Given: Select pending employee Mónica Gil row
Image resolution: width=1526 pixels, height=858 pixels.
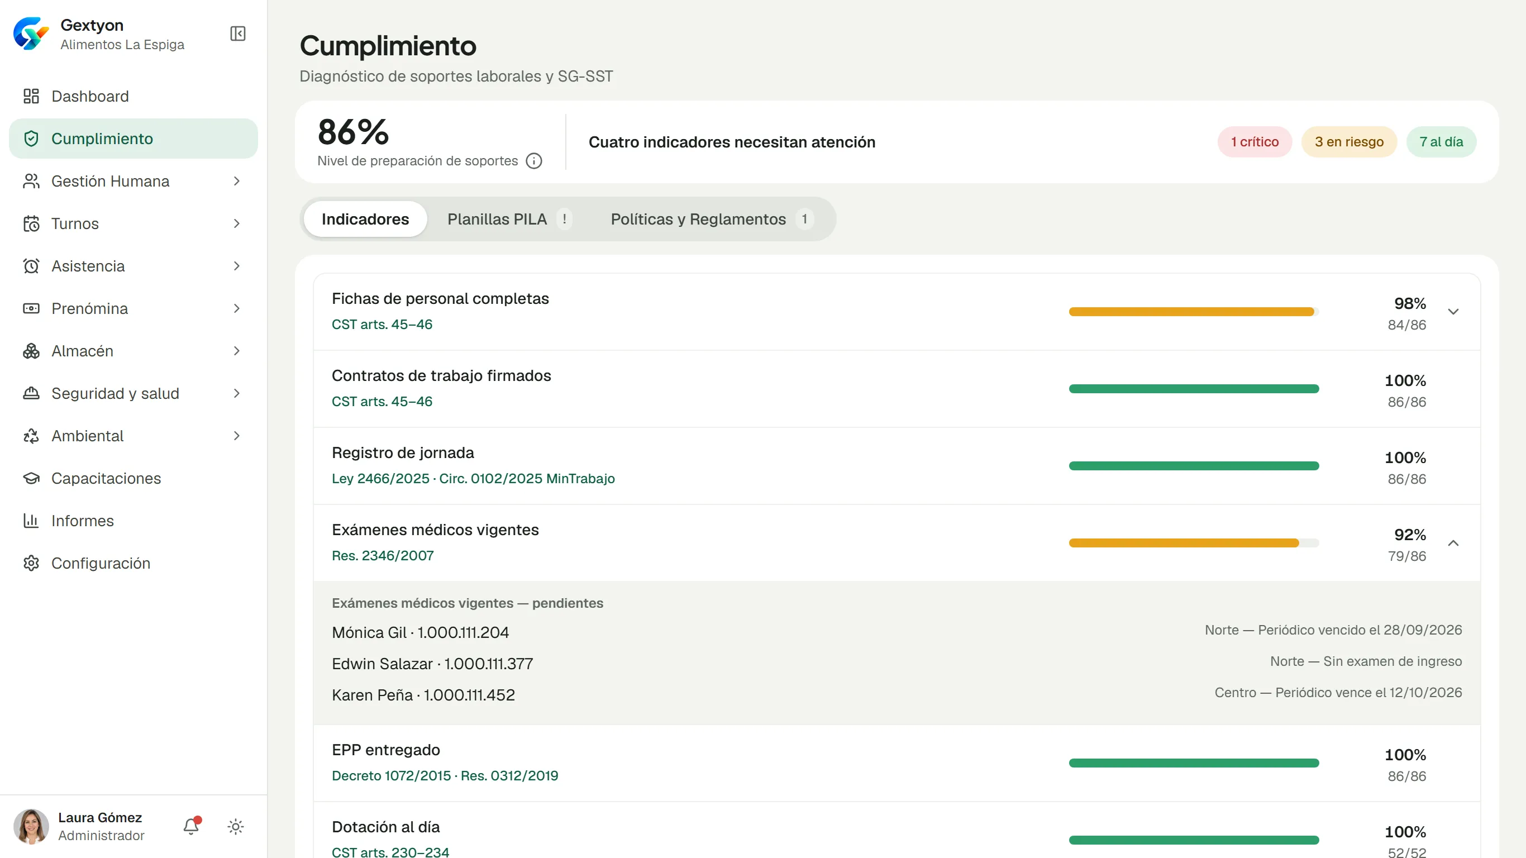Looking at the screenshot, I should tap(896, 632).
